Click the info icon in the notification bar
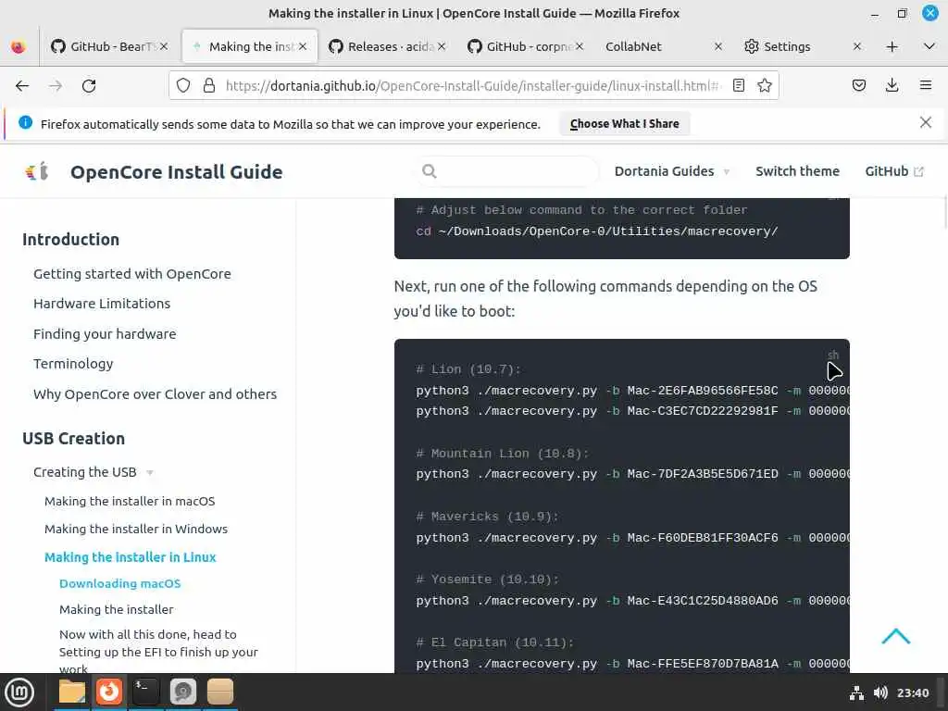This screenshot has height=711, width=948. (x=25, y=123)
